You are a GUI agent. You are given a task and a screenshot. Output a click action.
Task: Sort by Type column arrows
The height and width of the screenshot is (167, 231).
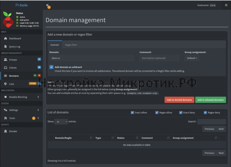[x=113, y=138]
